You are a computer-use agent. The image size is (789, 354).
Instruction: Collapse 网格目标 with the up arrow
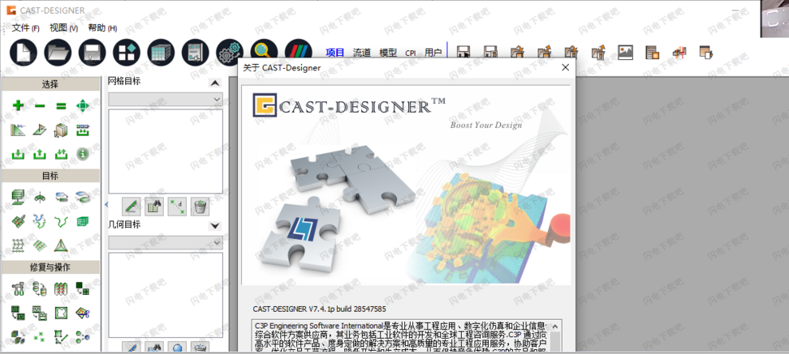215,83
